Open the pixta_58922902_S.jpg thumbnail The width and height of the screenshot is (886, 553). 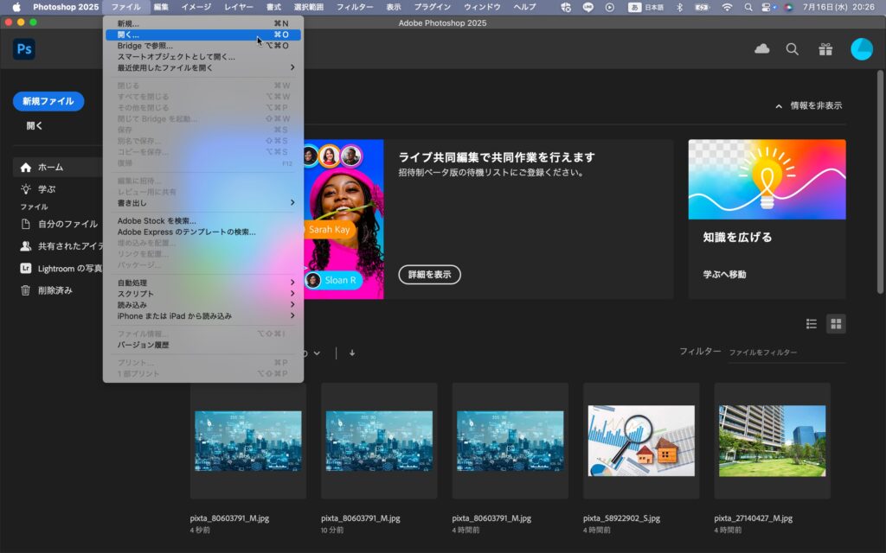pos(641,441)
